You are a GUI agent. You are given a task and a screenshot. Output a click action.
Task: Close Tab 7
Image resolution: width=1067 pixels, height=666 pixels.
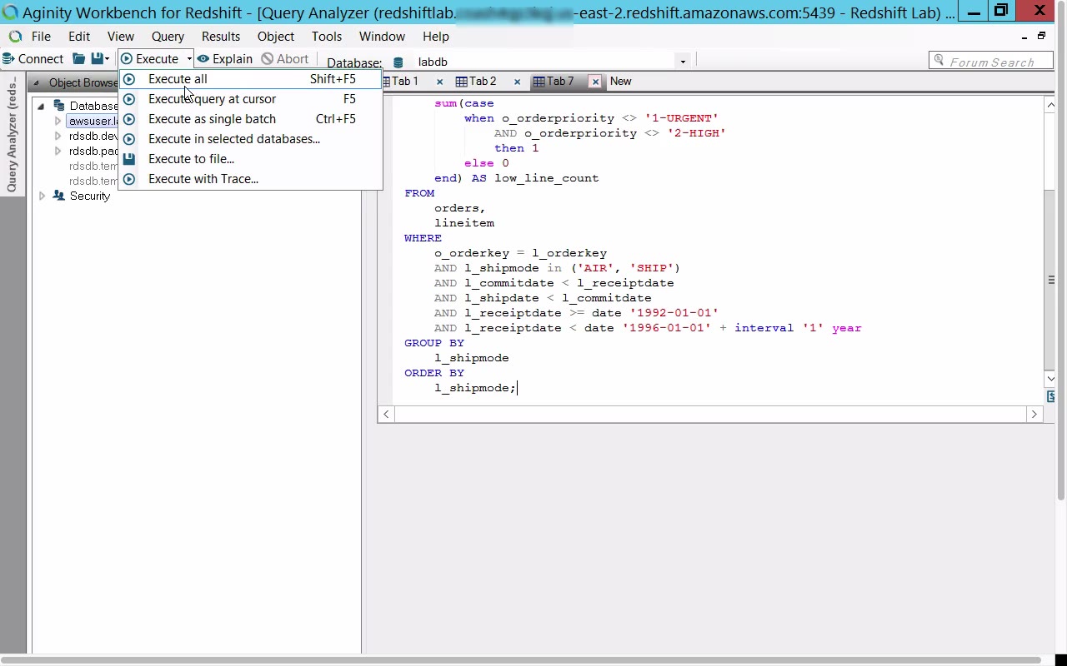[595, 82]
